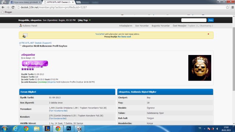Launch Internet Explorer from taskbar
Image resolution: width=235 pixels, height=132 pixels.
click(x=15, y=129)
